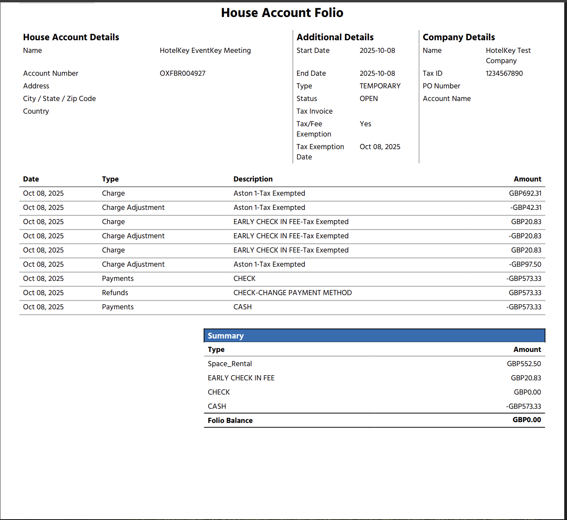Click the HotelKey EventKey Meeting name value
The image size is (567, 520).
tap(205, 51)
